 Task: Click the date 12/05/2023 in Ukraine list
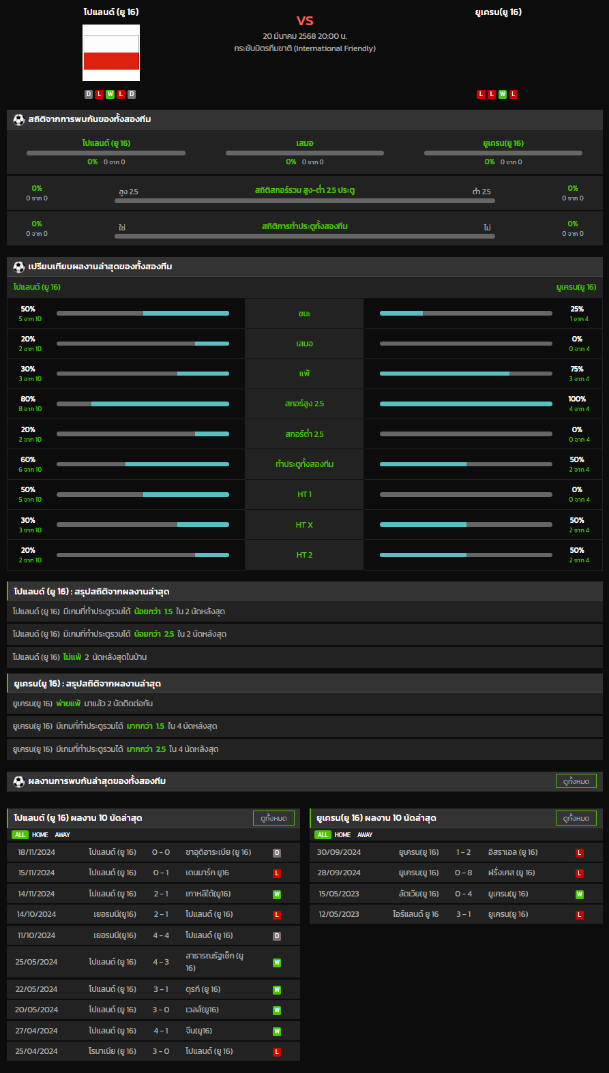[x=339, y=914]
